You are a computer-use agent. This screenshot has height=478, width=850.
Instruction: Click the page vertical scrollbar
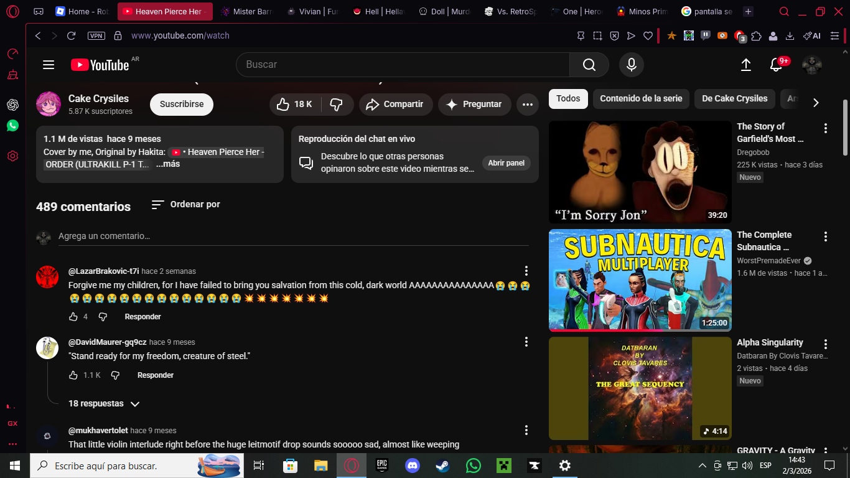click(845, 128)
